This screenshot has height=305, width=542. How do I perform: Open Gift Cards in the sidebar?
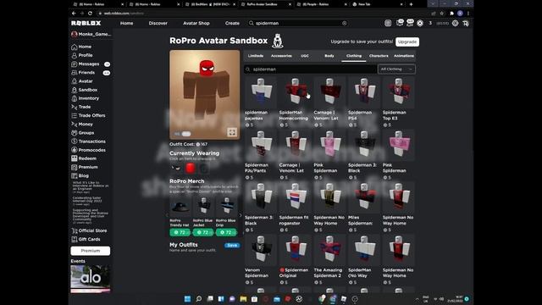(86, 239)
